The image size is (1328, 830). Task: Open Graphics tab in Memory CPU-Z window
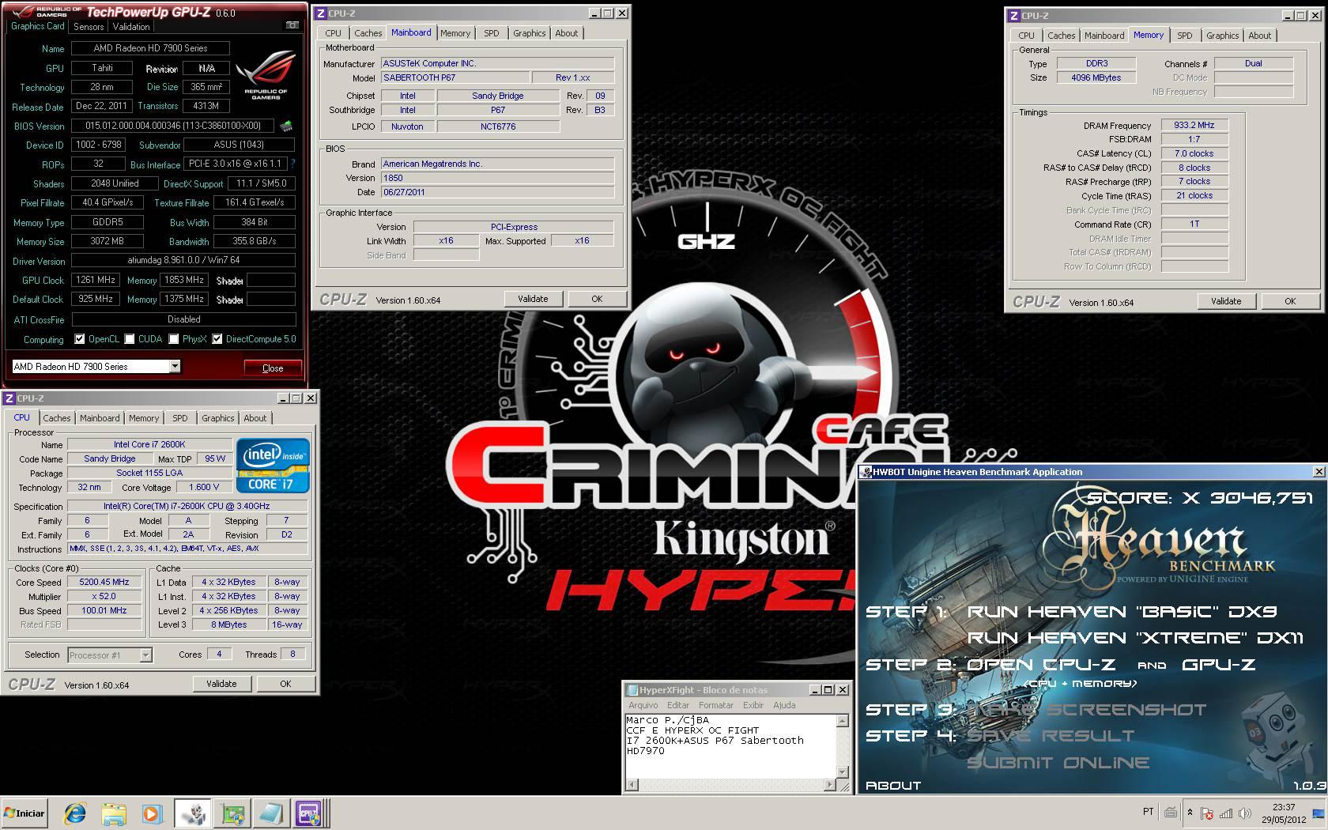1222,36
